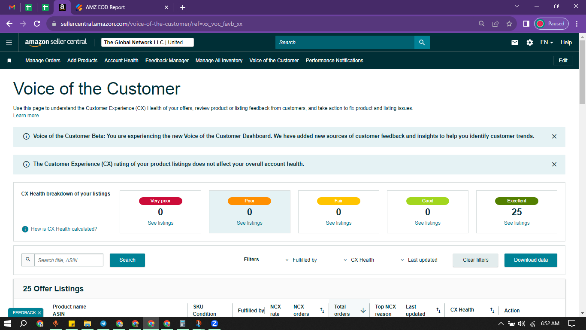Open Zoom from the taskbar

tap(214, 324)
